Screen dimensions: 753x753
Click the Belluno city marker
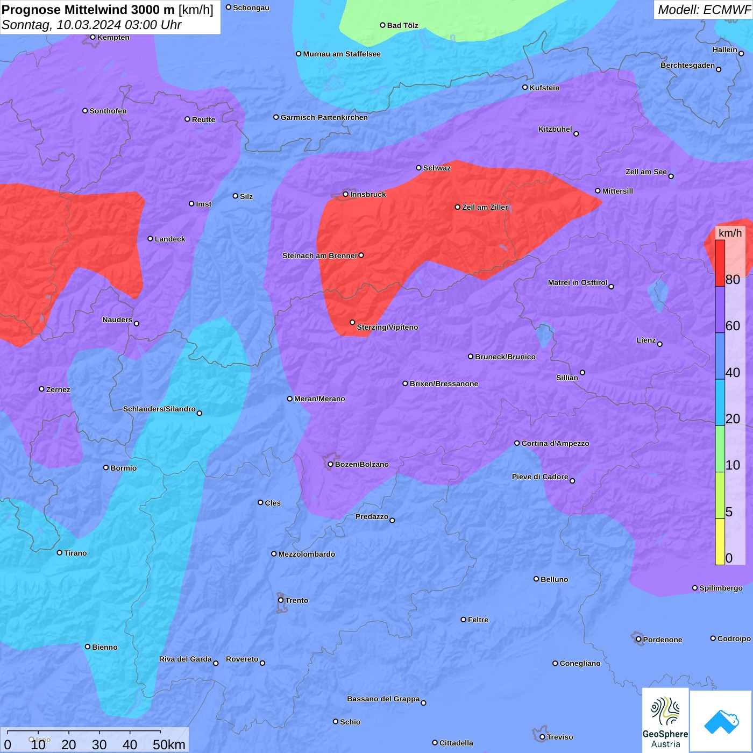[x=536, y=579]
